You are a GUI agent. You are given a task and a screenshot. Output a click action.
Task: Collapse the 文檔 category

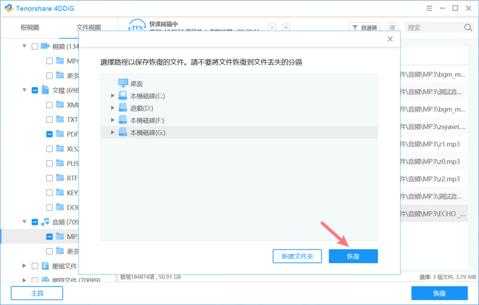(25, 90)
